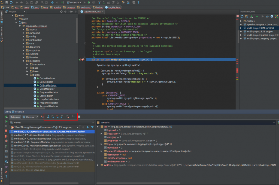
Task: Open Evaluate Expression in the debugger toolbar
Action: pyautogui.click(x=79, y=117)
